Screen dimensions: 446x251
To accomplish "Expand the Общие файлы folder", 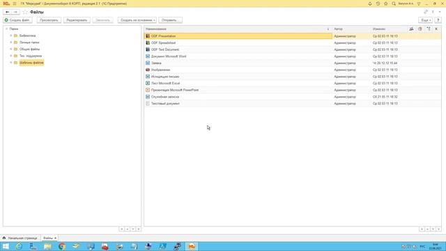I will 11,49.
